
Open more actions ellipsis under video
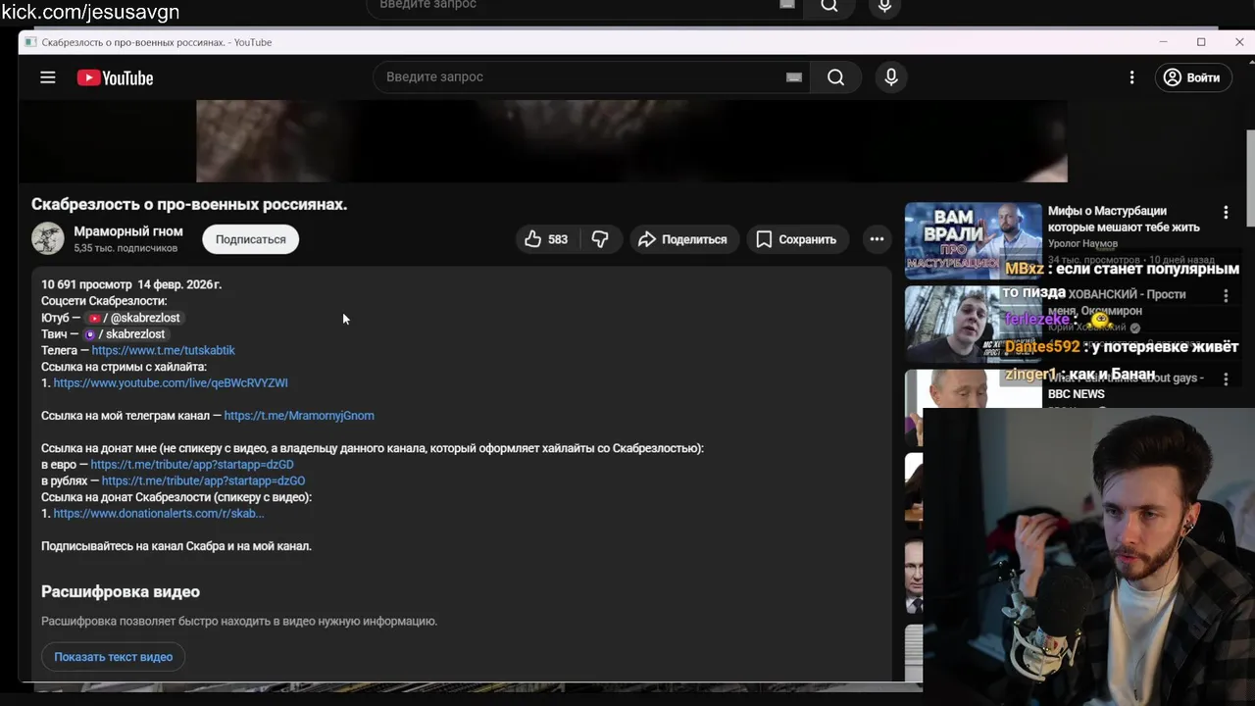pos(877,239)
